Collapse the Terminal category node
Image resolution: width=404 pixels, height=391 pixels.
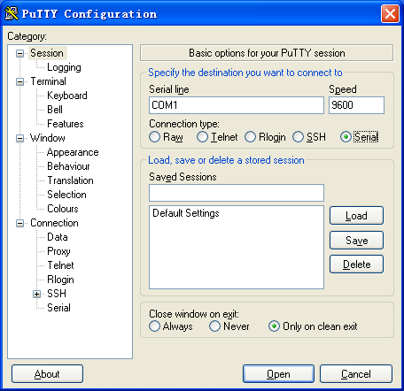(19, 81)
